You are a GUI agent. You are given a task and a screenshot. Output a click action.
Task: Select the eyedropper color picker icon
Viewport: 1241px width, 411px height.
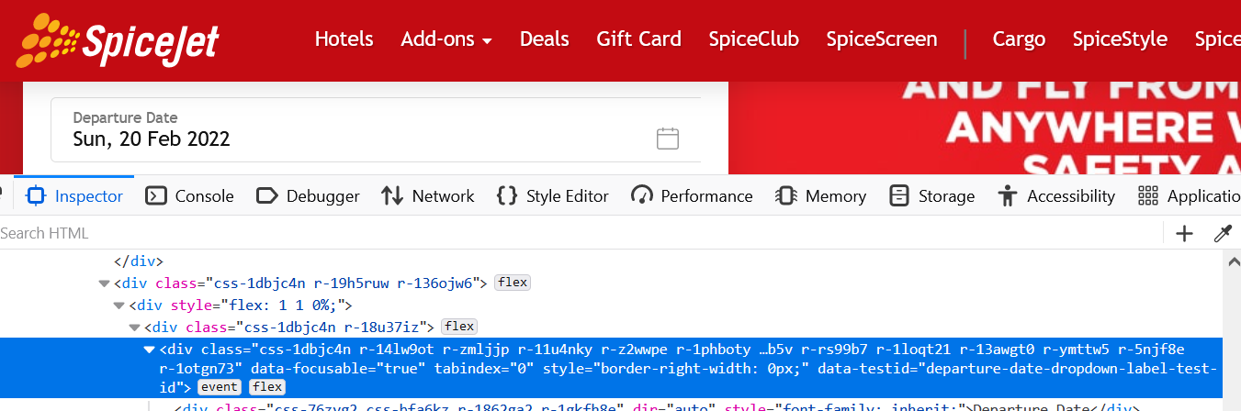[1223, 233]
